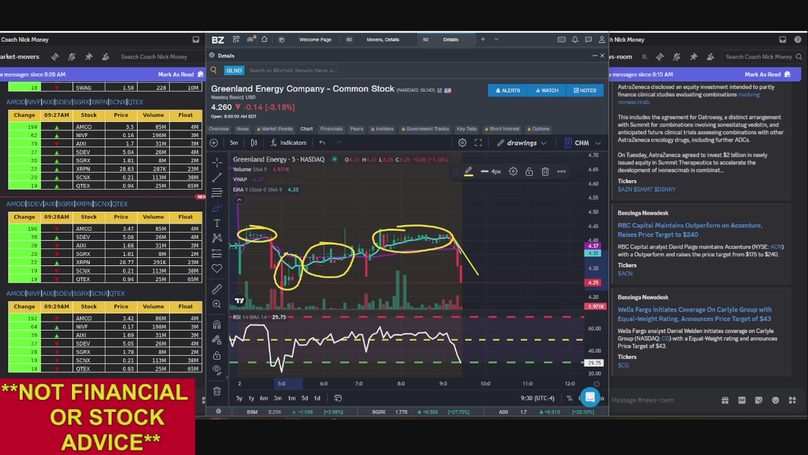Screen dimensions: 808x455
Task: Add a symbol to compare using plus icon
Action: (x=214, y=143)
